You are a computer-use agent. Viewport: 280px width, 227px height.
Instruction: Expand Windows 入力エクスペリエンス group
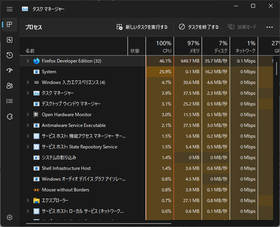pyautogui.click(x=28, y=82)
